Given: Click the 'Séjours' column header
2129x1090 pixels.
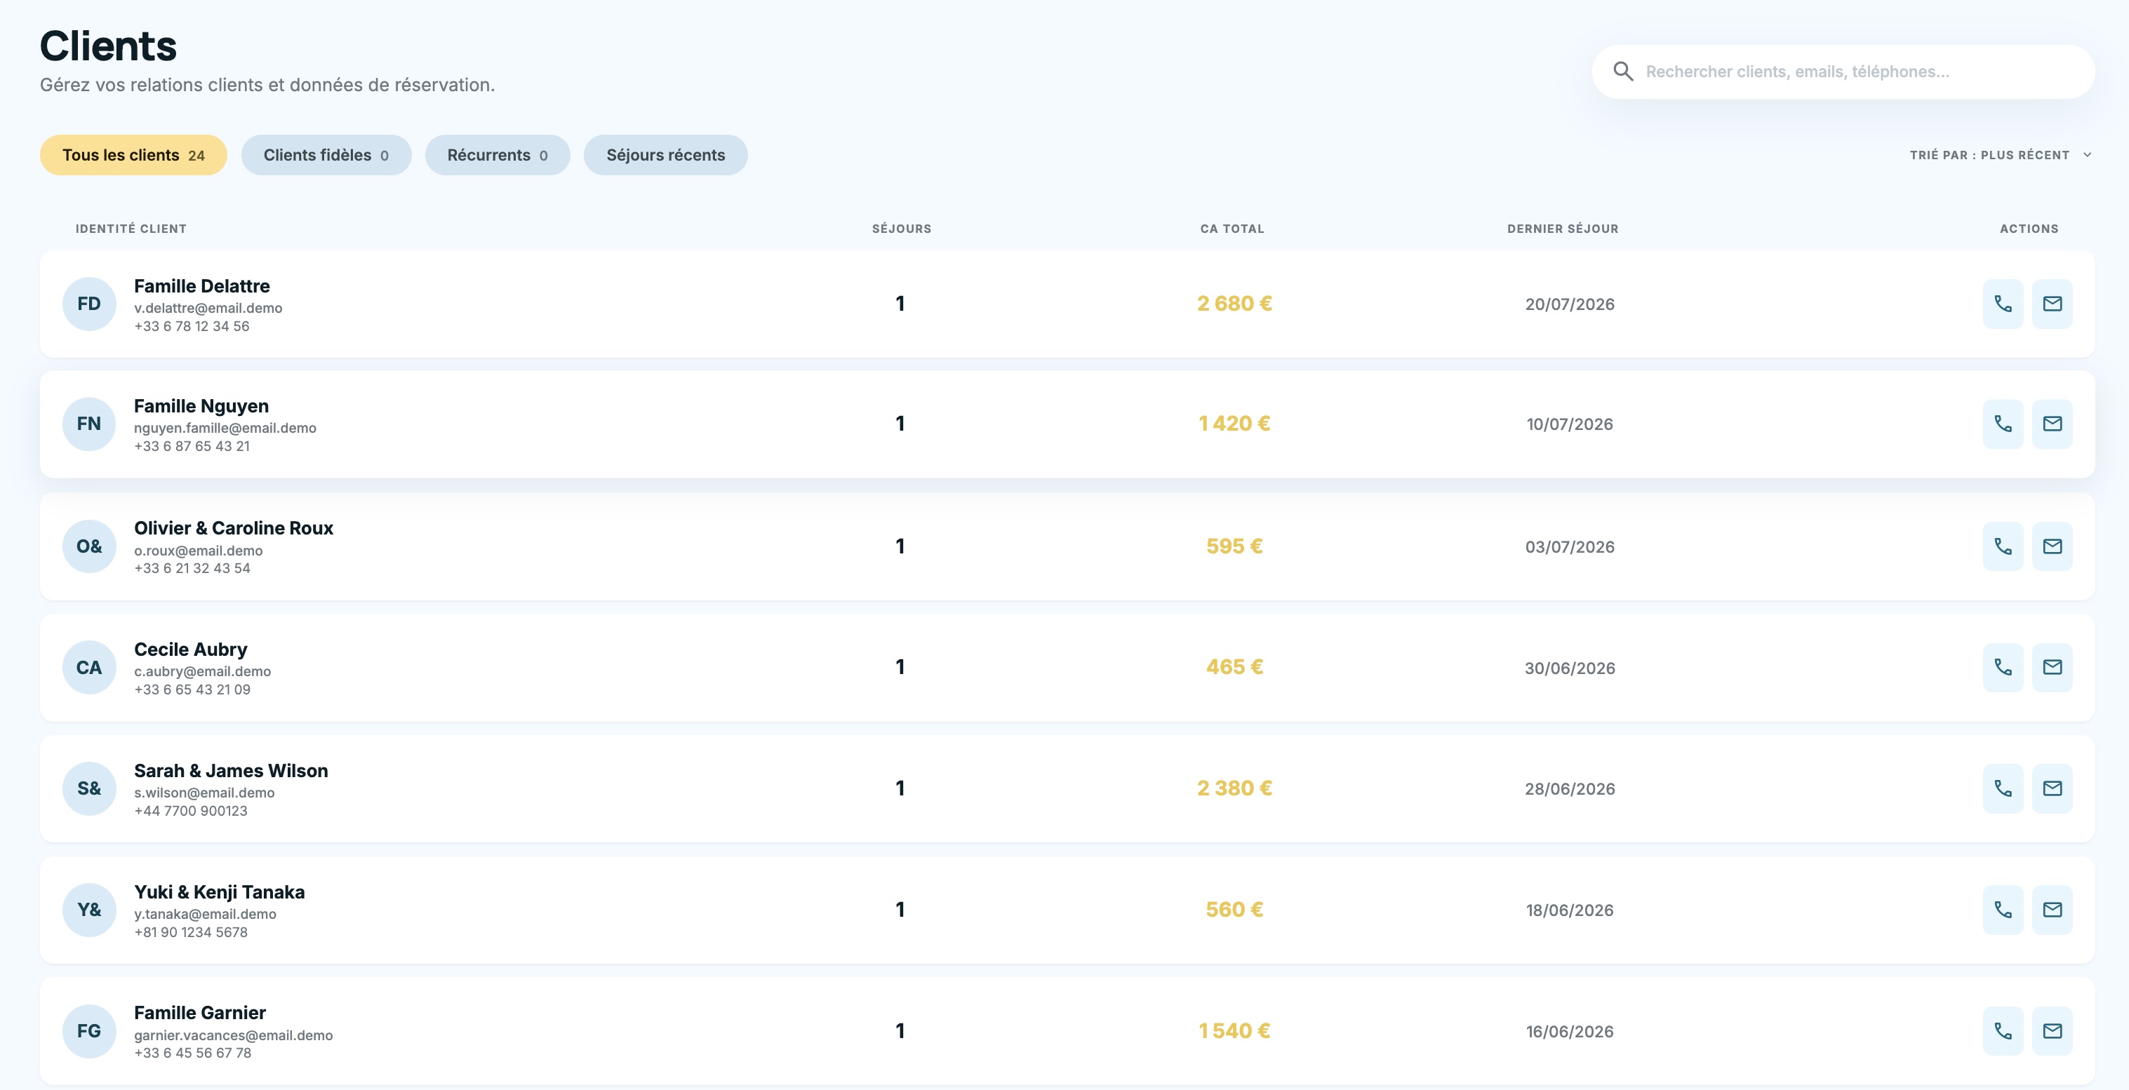Looking at the screenshot, I should (902, 229).
